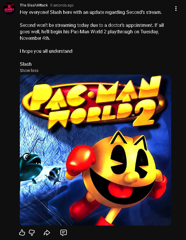The width and height of the screenshot is (186, 240).
Task: Dislike the post with thumbs down
Action: tap(32, 233)
